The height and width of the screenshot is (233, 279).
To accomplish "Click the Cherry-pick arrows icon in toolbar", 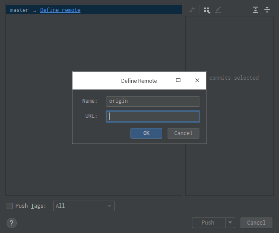I will [x=192, y=10].
